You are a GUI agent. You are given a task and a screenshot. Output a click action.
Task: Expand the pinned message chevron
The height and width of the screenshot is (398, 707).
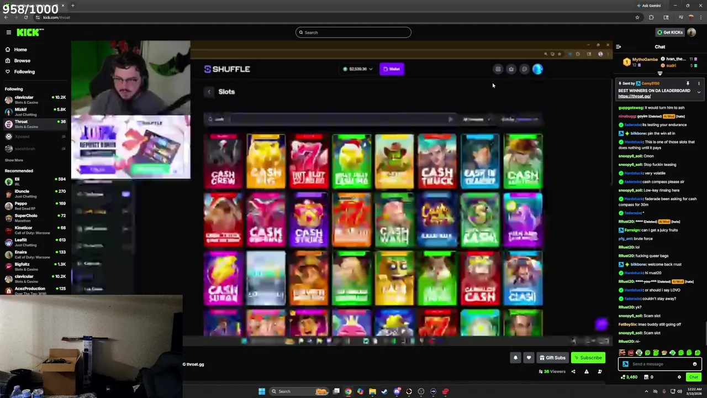tap(699, 92)
